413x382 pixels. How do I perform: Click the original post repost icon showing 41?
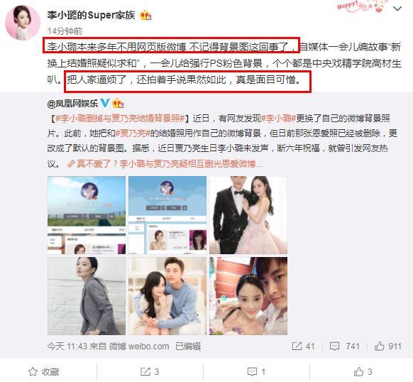(x=304, y=346)
